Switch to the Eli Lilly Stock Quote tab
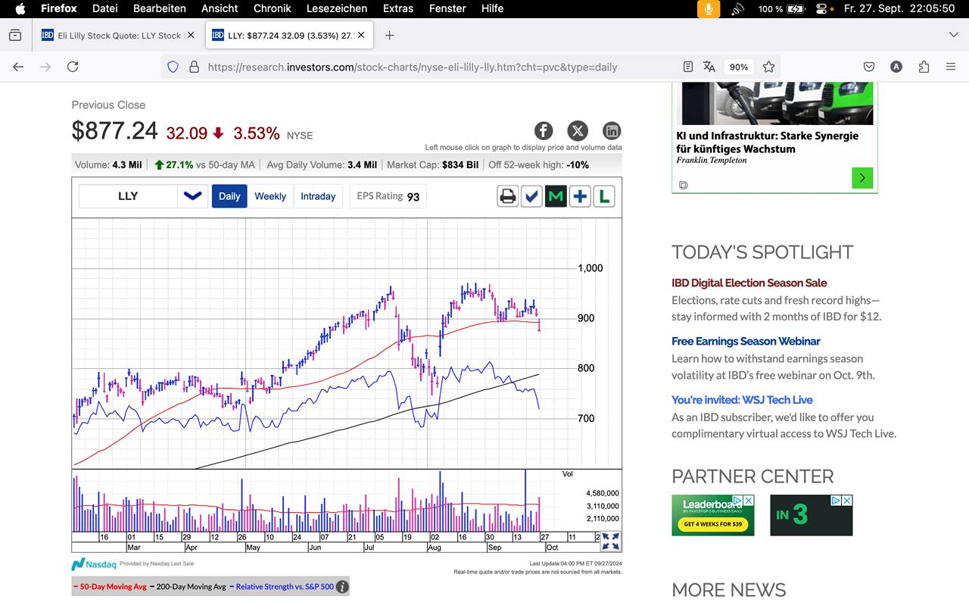The image size is (969, 606). click(x=112, y=36)
